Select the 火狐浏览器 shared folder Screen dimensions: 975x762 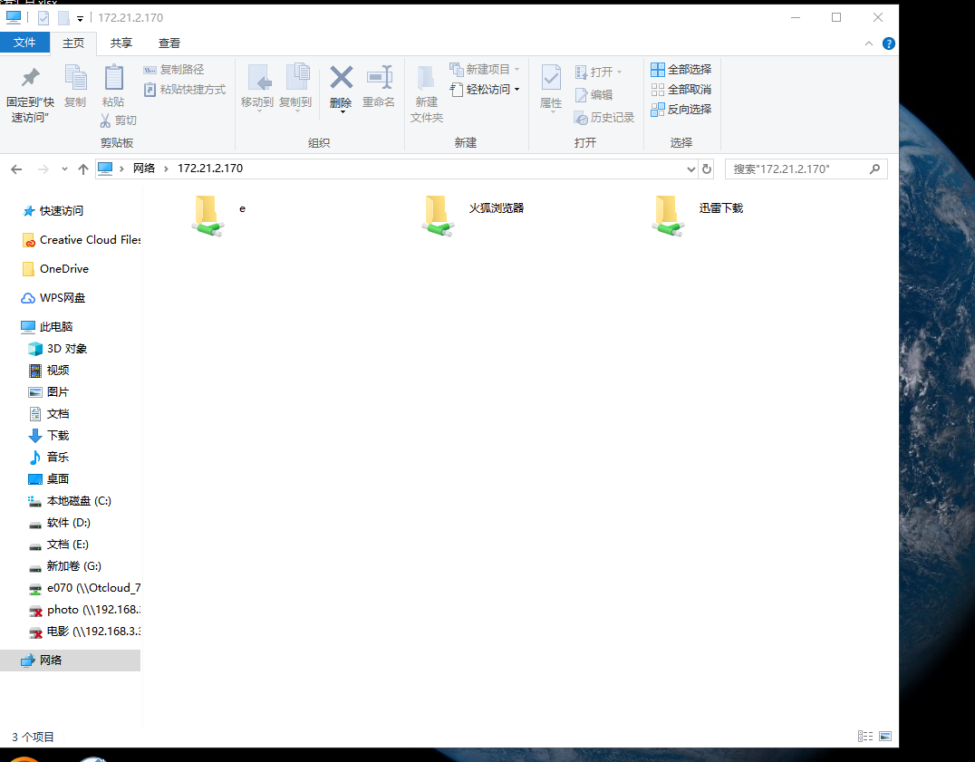(x=473, y=215)
